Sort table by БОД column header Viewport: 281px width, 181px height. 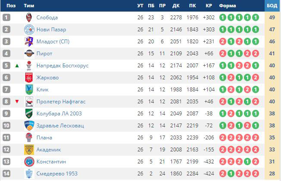[272, 6]
